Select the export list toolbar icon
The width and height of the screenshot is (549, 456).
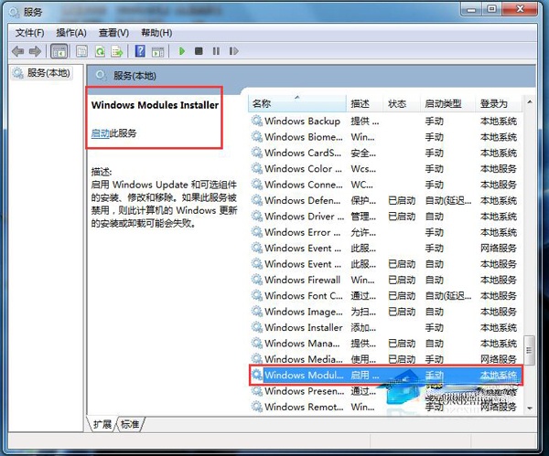click(x=117, y=51)
